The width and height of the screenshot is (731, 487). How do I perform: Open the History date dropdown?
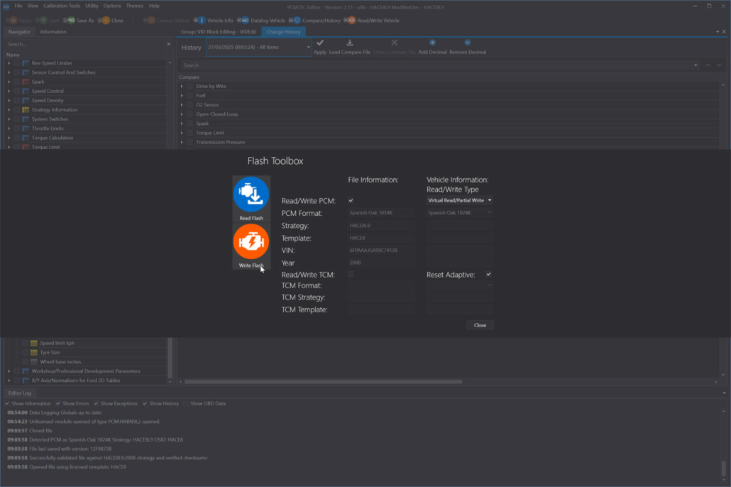[259, 47]
